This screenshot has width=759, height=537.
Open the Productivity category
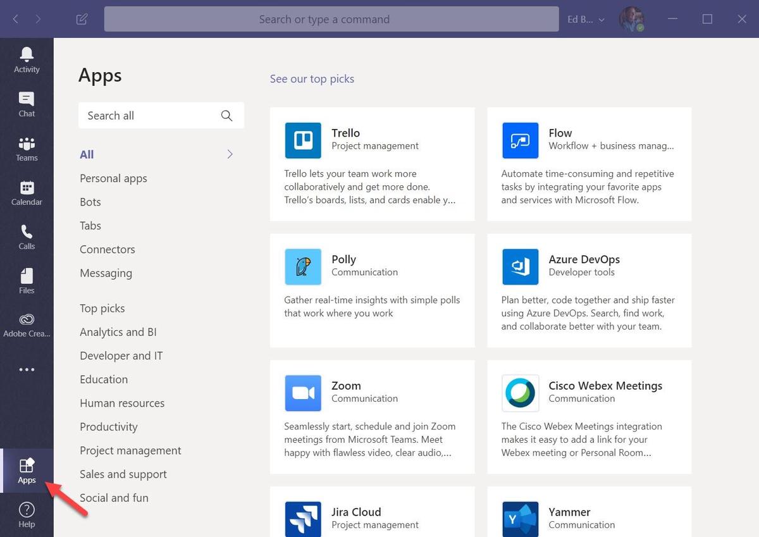pos(109,427)
